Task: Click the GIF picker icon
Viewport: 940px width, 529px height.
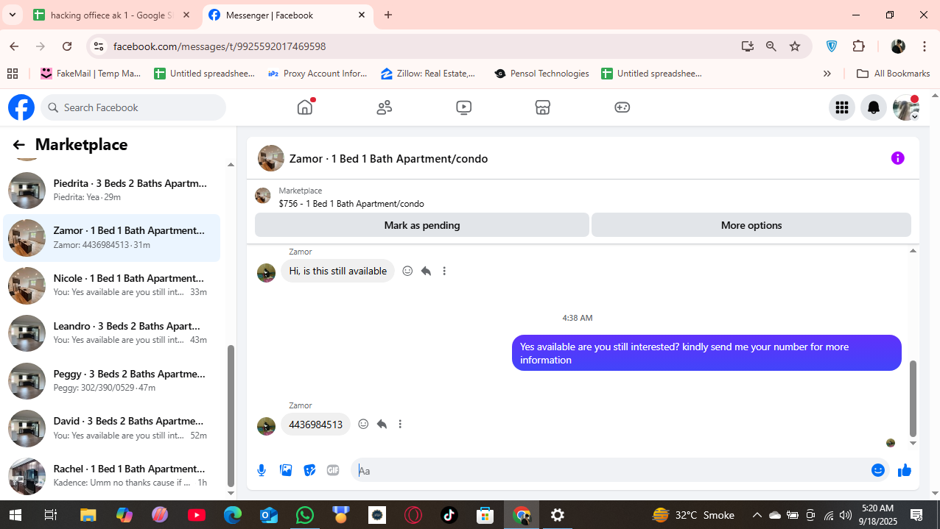Action: (333, 470)
